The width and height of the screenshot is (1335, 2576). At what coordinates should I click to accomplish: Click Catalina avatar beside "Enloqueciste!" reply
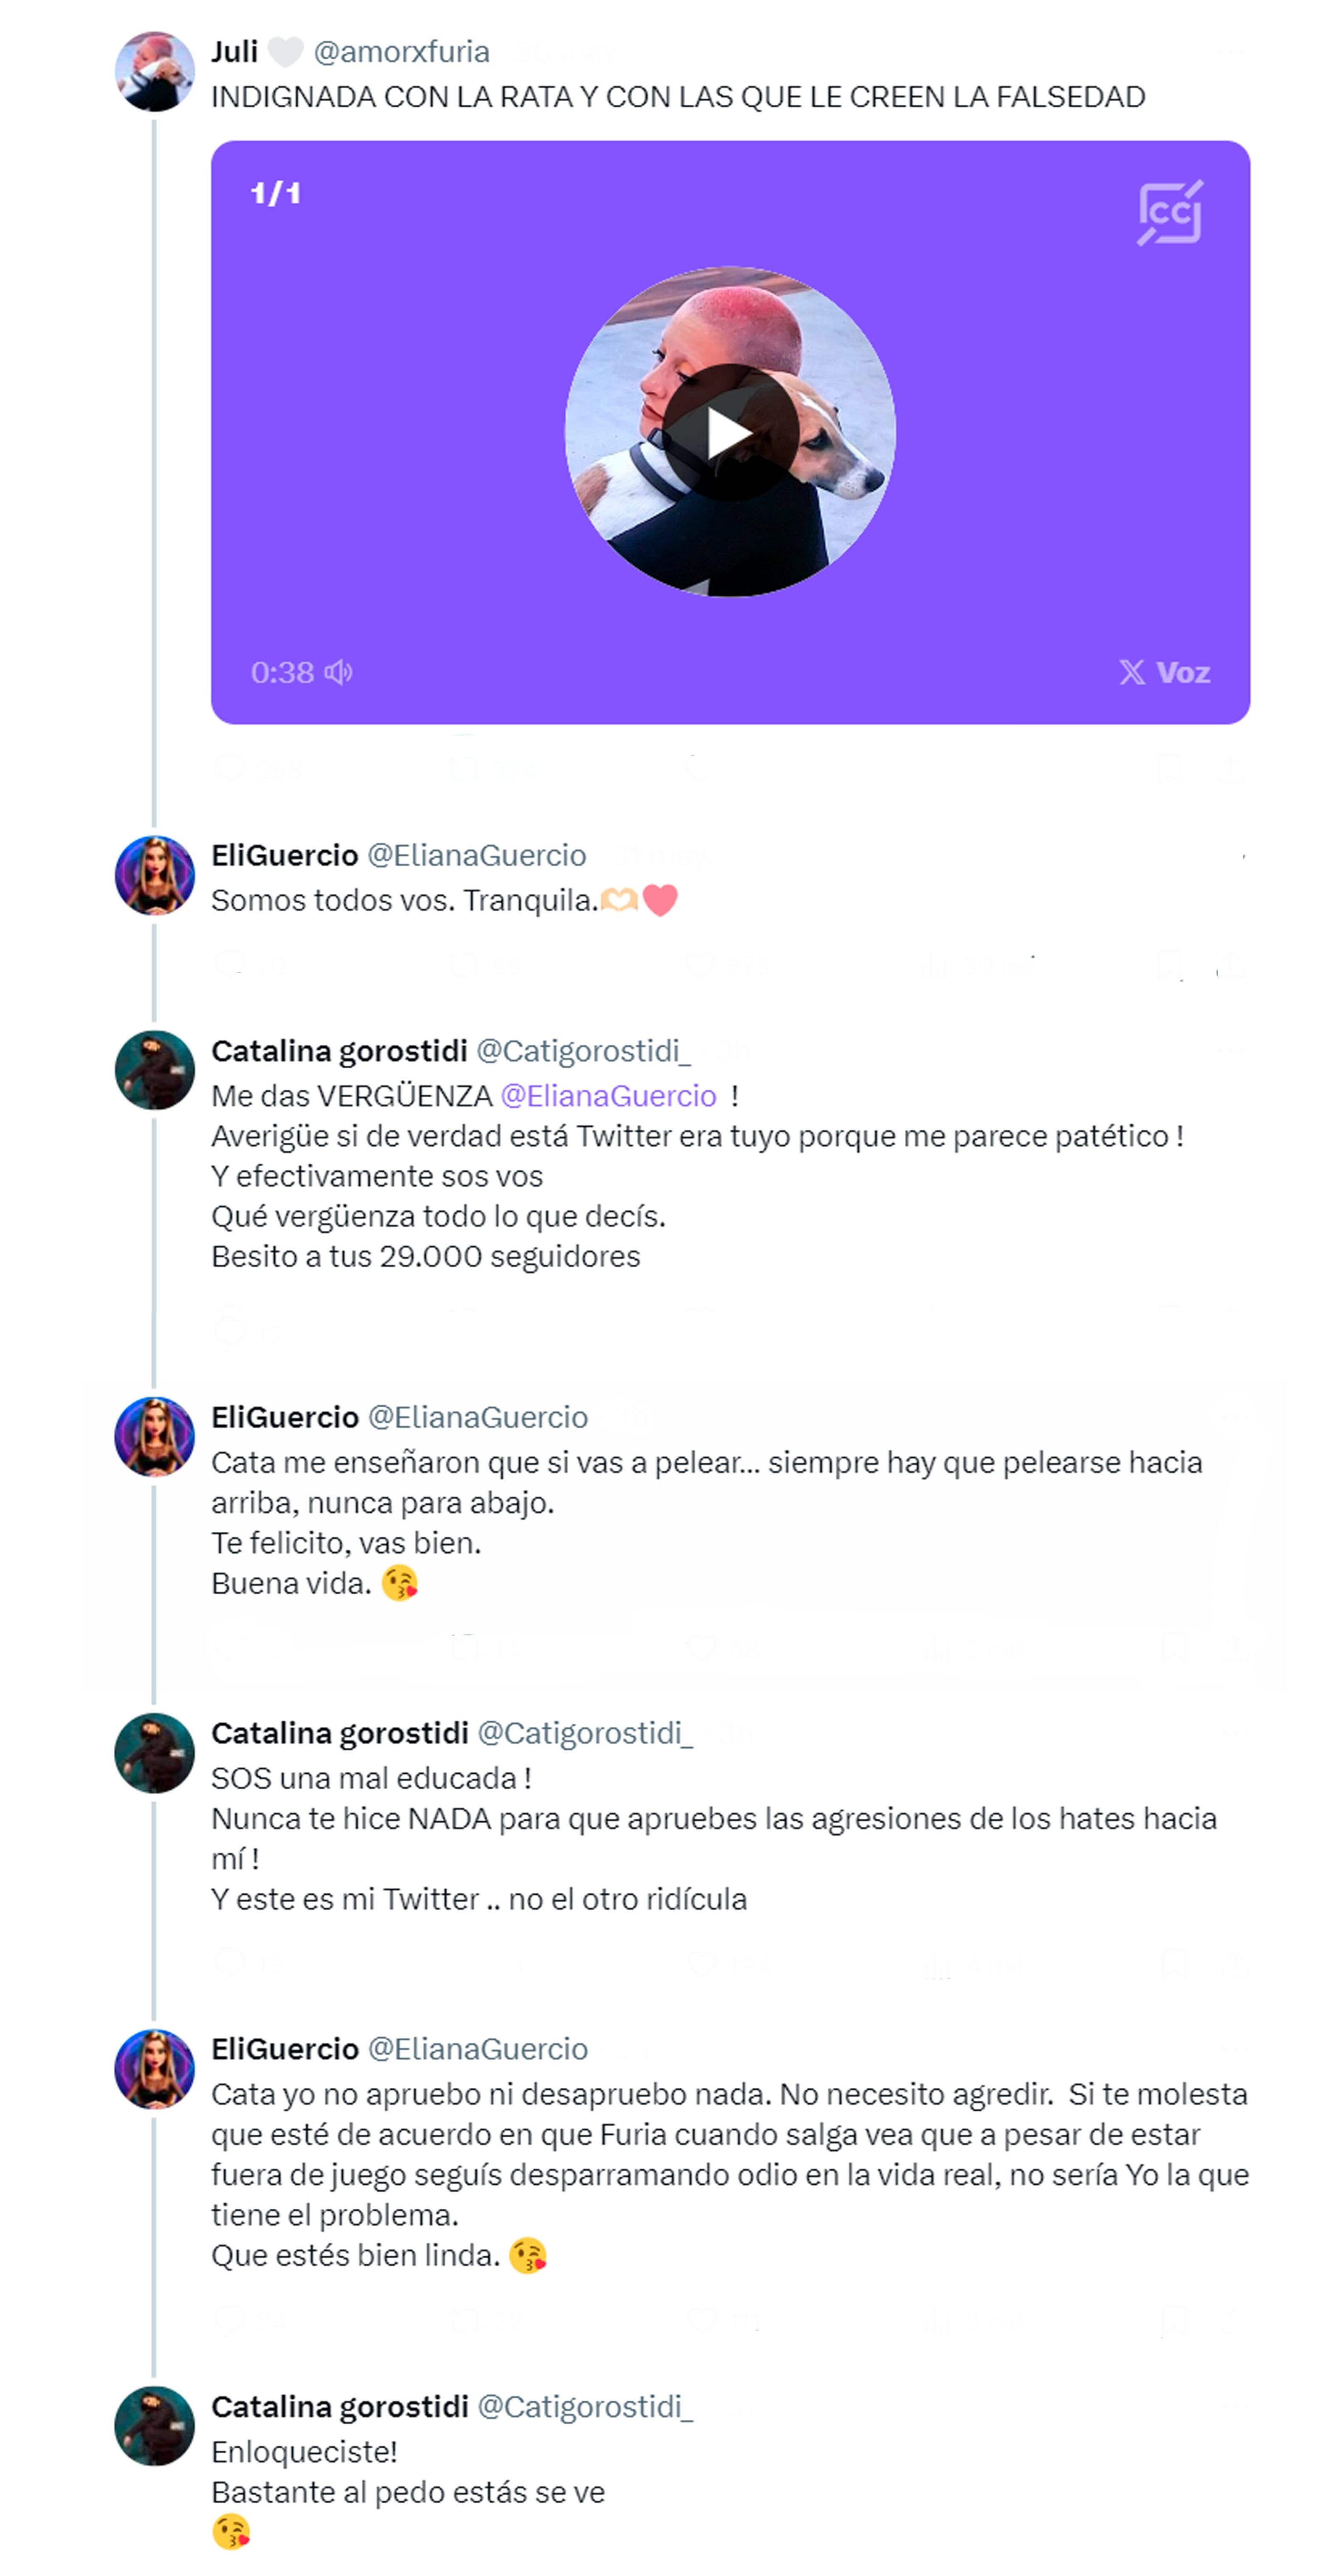coord(154,2426)
